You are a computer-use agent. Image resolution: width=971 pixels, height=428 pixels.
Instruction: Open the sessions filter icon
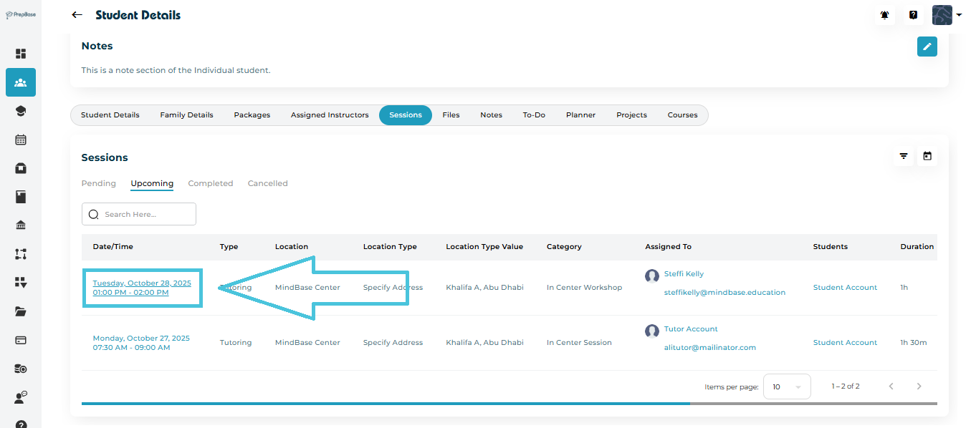pyautogui.click(x=904, y=156)
